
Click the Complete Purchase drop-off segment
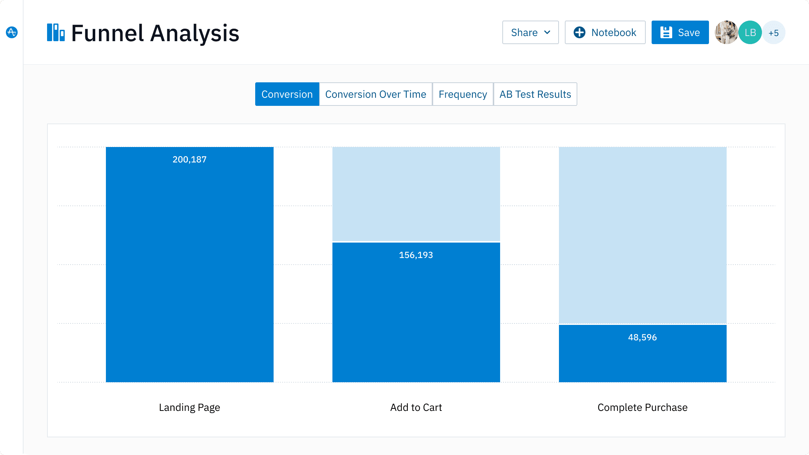642,235
